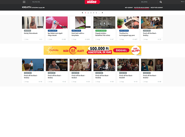Click the Kézfej Tetoválások title link
Image resolution: width=185 pixels, height=137 pixels.
point(31,33)
